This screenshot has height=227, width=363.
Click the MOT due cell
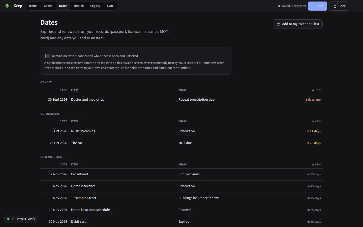point(185,143)
